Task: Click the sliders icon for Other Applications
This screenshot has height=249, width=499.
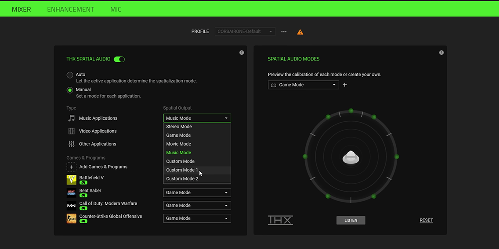Action: pos(72,144)
